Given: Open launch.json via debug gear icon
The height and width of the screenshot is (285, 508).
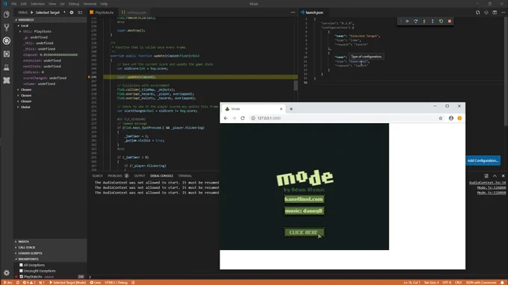Looking at the screenshot, I should click(72, 13).
